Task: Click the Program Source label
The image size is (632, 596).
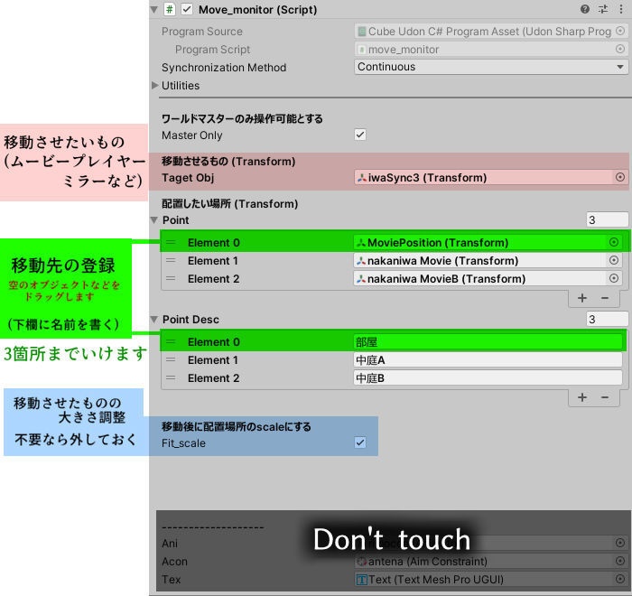Action: click(x=202, y=32)
